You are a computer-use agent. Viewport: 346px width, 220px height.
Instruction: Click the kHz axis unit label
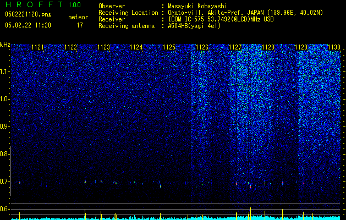pyautogui.click(x=5, y=45)
